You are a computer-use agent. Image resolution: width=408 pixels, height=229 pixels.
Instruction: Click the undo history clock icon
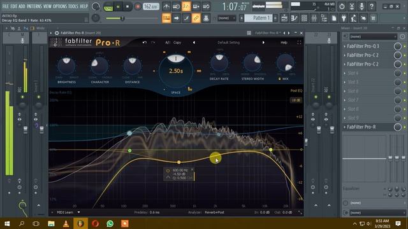coord(342,6)
